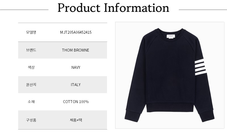Click the sweatshirt's ribbed bottom hem
This screenshot has width=227, height=139.
(170, 108)
